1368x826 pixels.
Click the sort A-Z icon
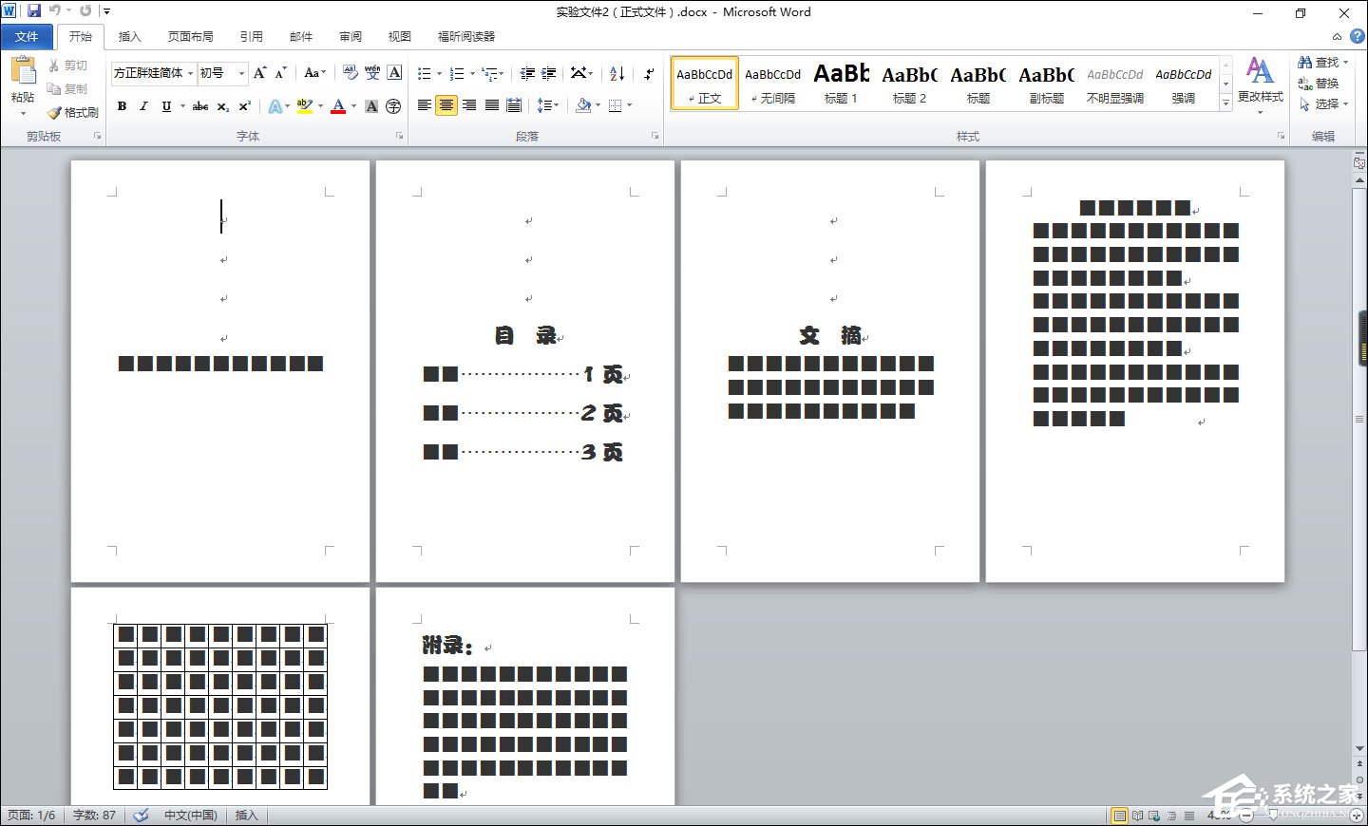coord(617,73)
